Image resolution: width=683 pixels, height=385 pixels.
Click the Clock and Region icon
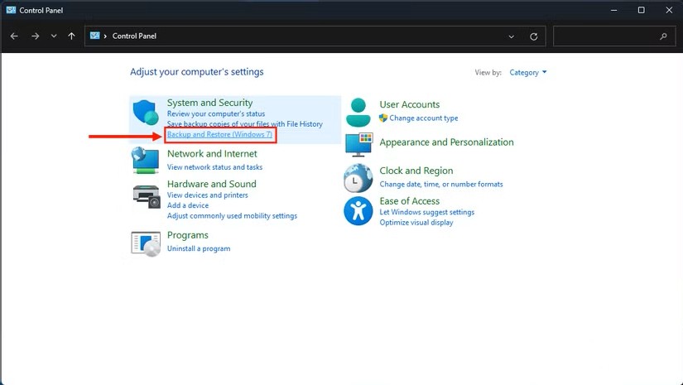pos(358,177)
